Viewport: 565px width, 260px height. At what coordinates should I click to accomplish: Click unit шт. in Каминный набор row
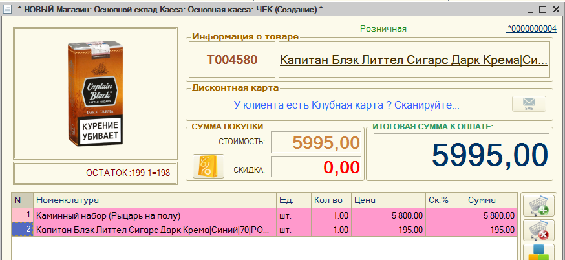[x=293, y=215]
